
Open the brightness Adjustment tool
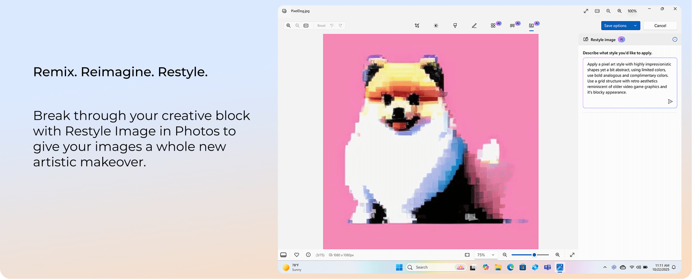tap(436, 26)
